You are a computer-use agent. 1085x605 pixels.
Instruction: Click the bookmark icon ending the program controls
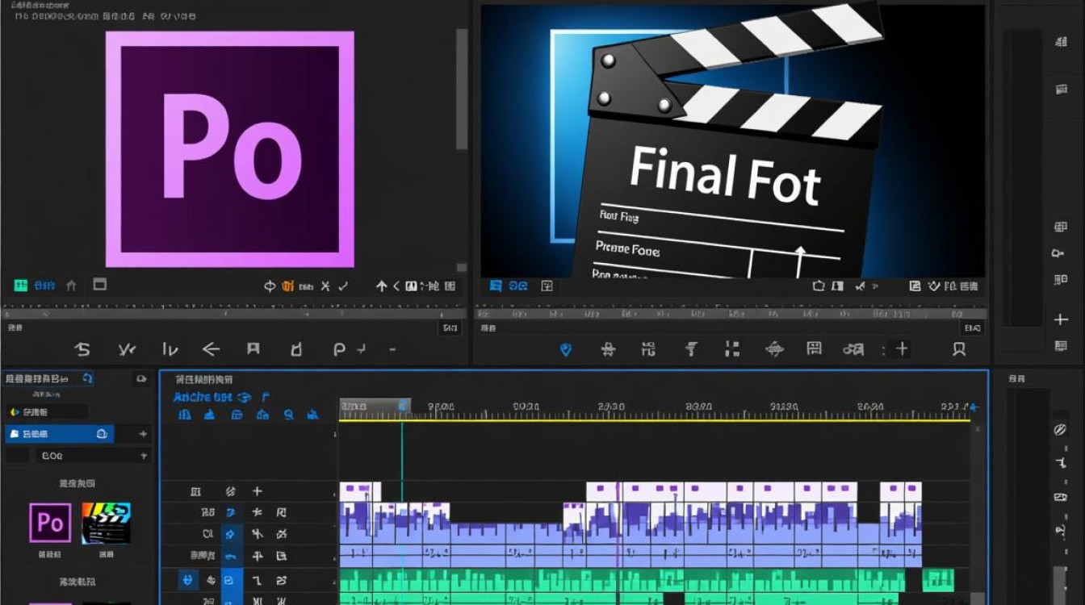[959, 349]
